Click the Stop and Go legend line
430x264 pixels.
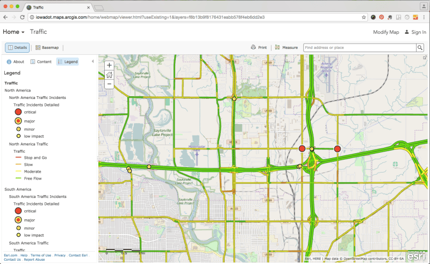pos(18,158)
